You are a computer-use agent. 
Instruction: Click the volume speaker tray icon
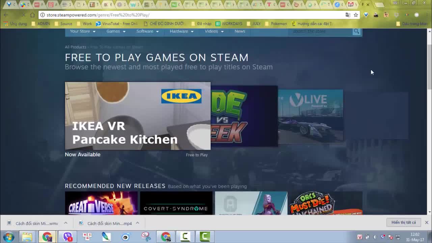pyautogui.click(x=375, y=237)
